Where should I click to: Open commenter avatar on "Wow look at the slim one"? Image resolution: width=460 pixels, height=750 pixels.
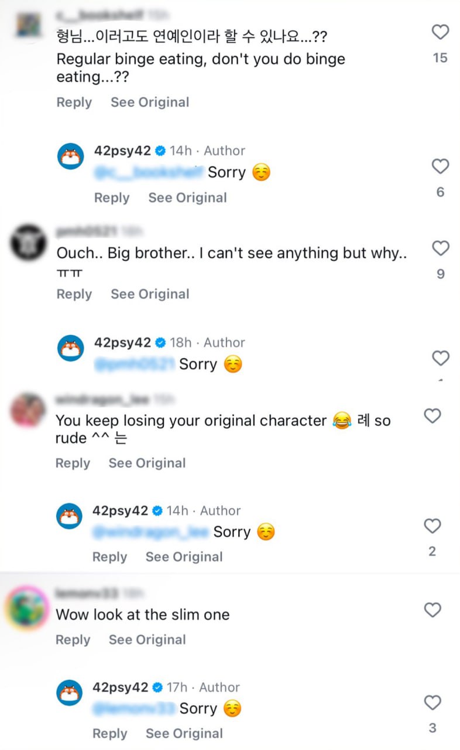point(27,607)
